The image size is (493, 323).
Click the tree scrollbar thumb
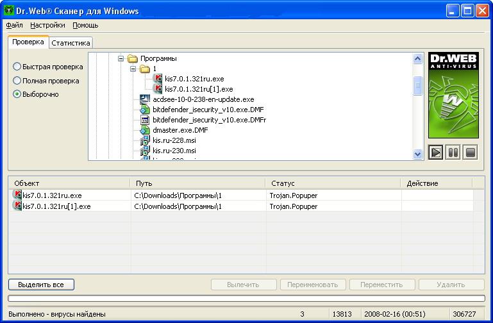tap(417, 85)
